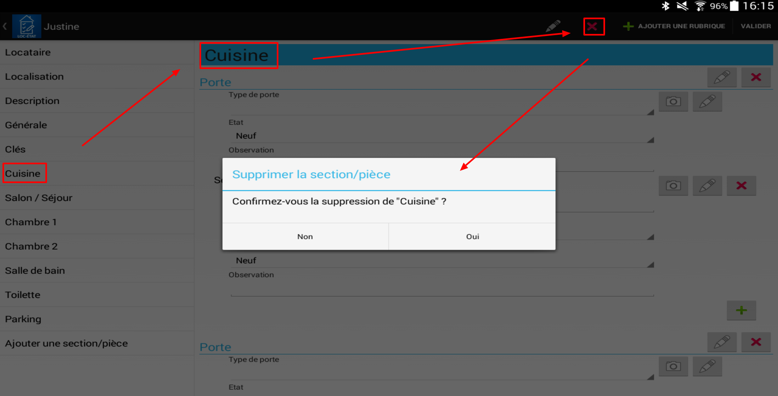
Task: Click the pencil edit icon in top bar
Action: click(553, 26)
